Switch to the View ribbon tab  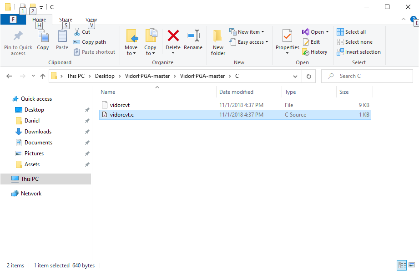tap(91, 20)
